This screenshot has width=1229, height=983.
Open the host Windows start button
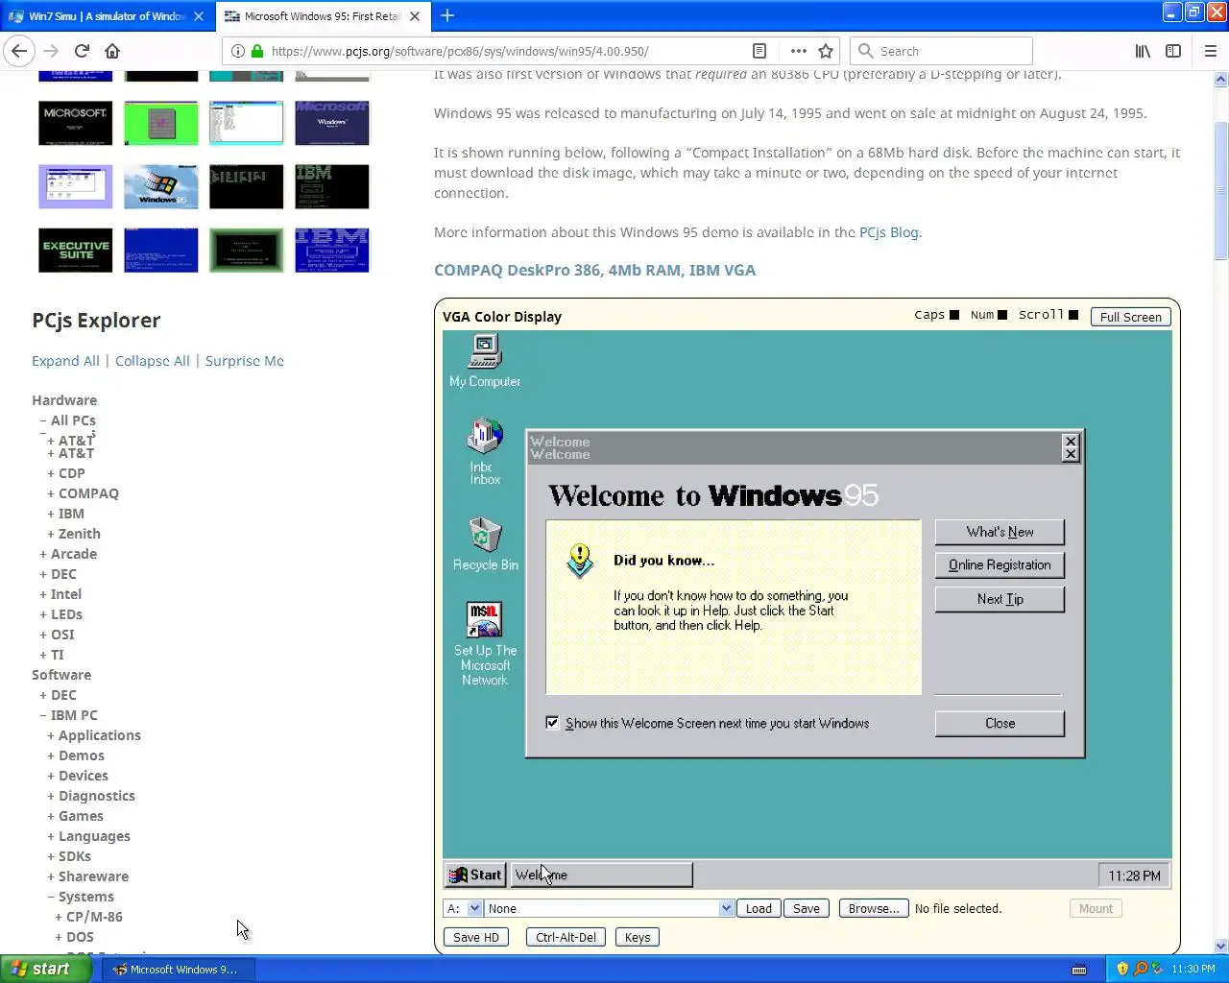[44, 970]
